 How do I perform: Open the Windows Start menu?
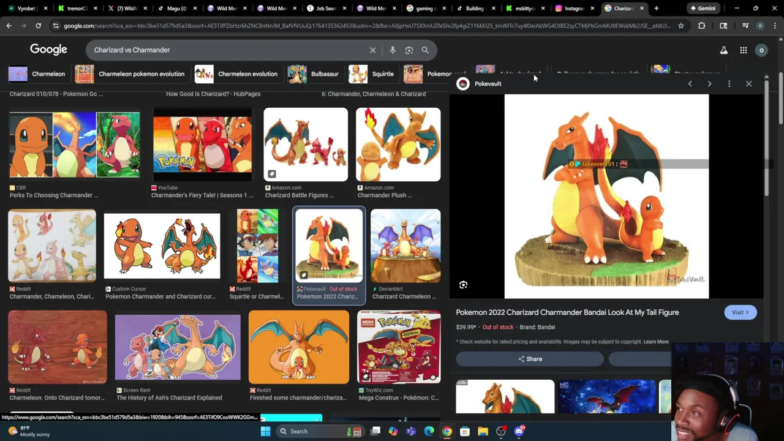click(x=265, y=431)
